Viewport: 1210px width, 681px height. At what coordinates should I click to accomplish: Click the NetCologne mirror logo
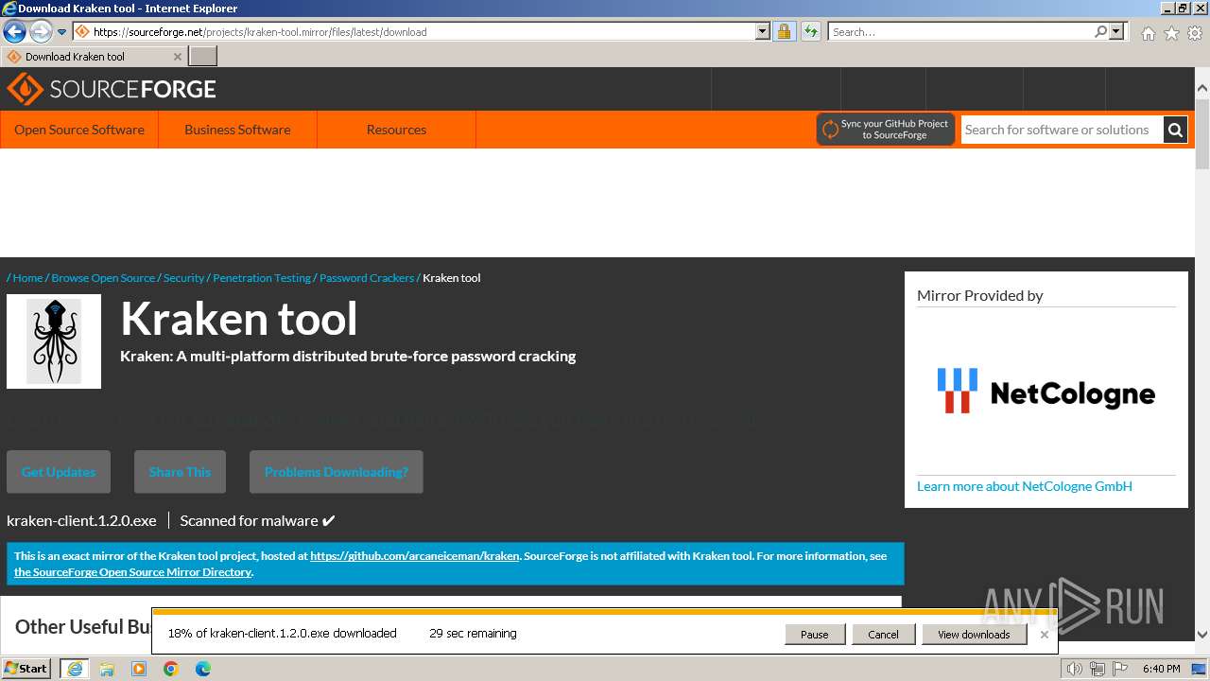[x=1046, y=391]
